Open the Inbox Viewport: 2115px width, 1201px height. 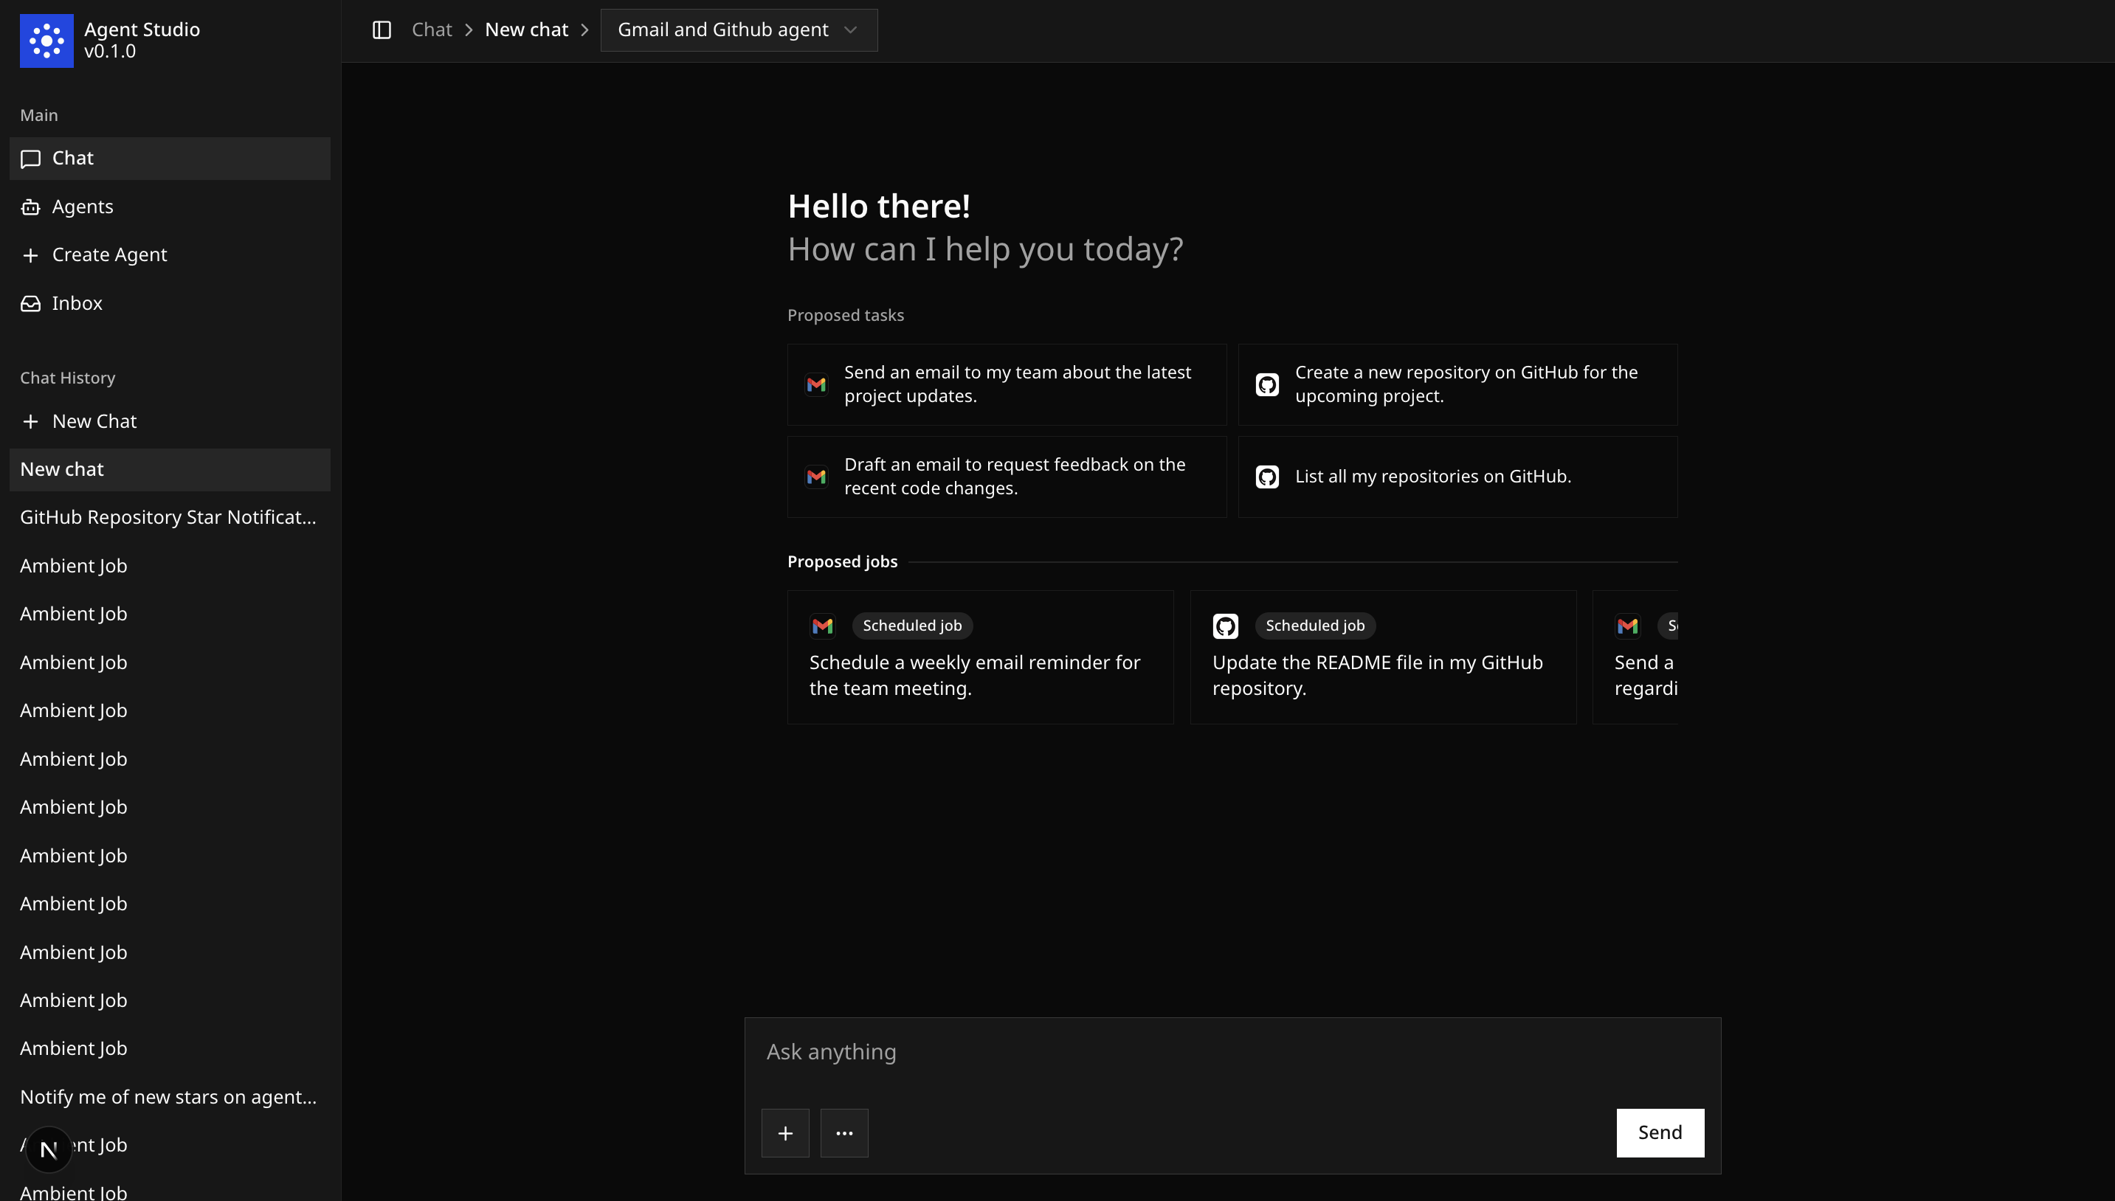click(77, 303)
